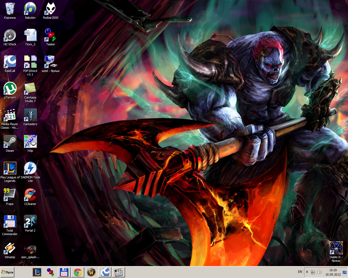348x278 pixels.
Task: Click the Tasker desktop shortcut
Action: coord(51,37)
